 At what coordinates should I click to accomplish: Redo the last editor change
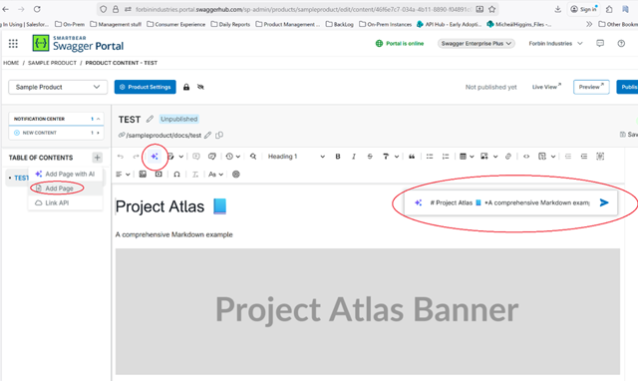(x=136, y=157)
